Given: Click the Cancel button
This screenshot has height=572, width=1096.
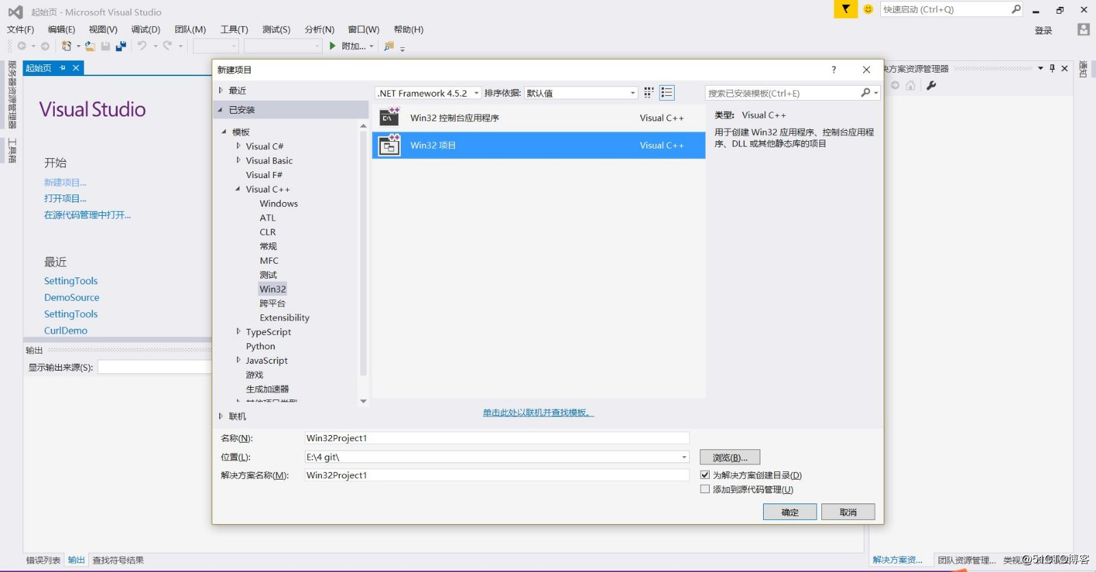Looking at the screenshot, I should pos(848,512).
